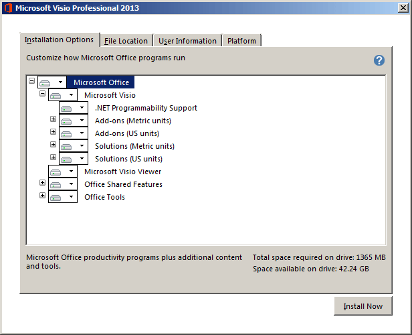This screenshot has height=335, width=412.
Task: Open .NET Programmability Support install dropdown
Action: 74,108
